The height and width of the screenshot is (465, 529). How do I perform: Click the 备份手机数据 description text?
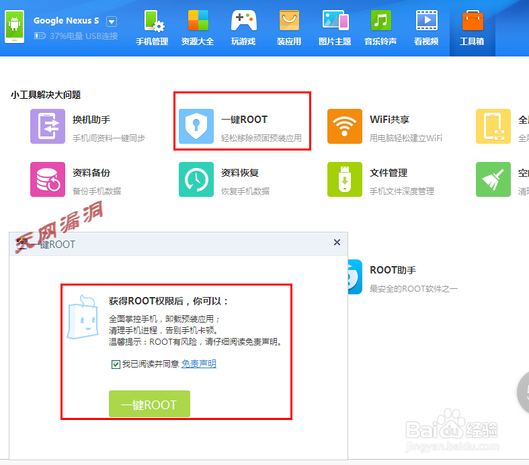(97, 192)
